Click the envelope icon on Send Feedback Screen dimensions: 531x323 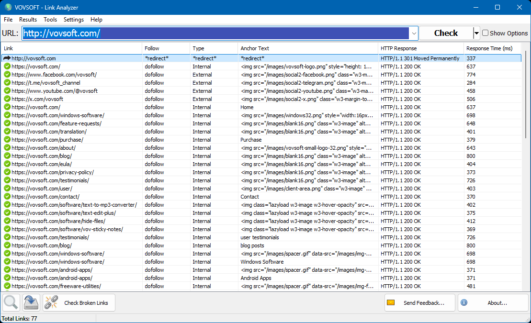[390, 302]
